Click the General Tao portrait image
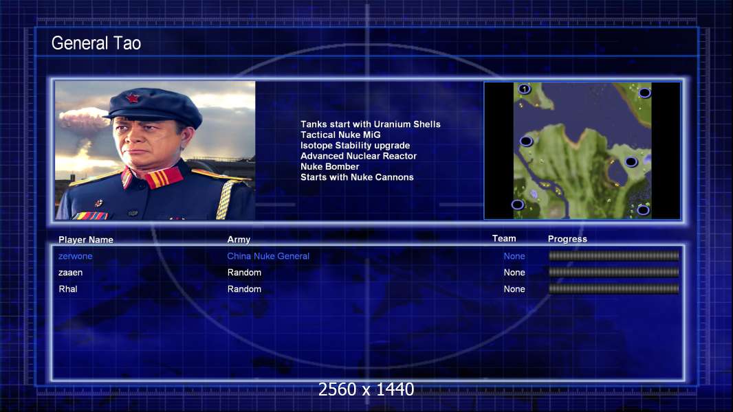 click(155, 150)
